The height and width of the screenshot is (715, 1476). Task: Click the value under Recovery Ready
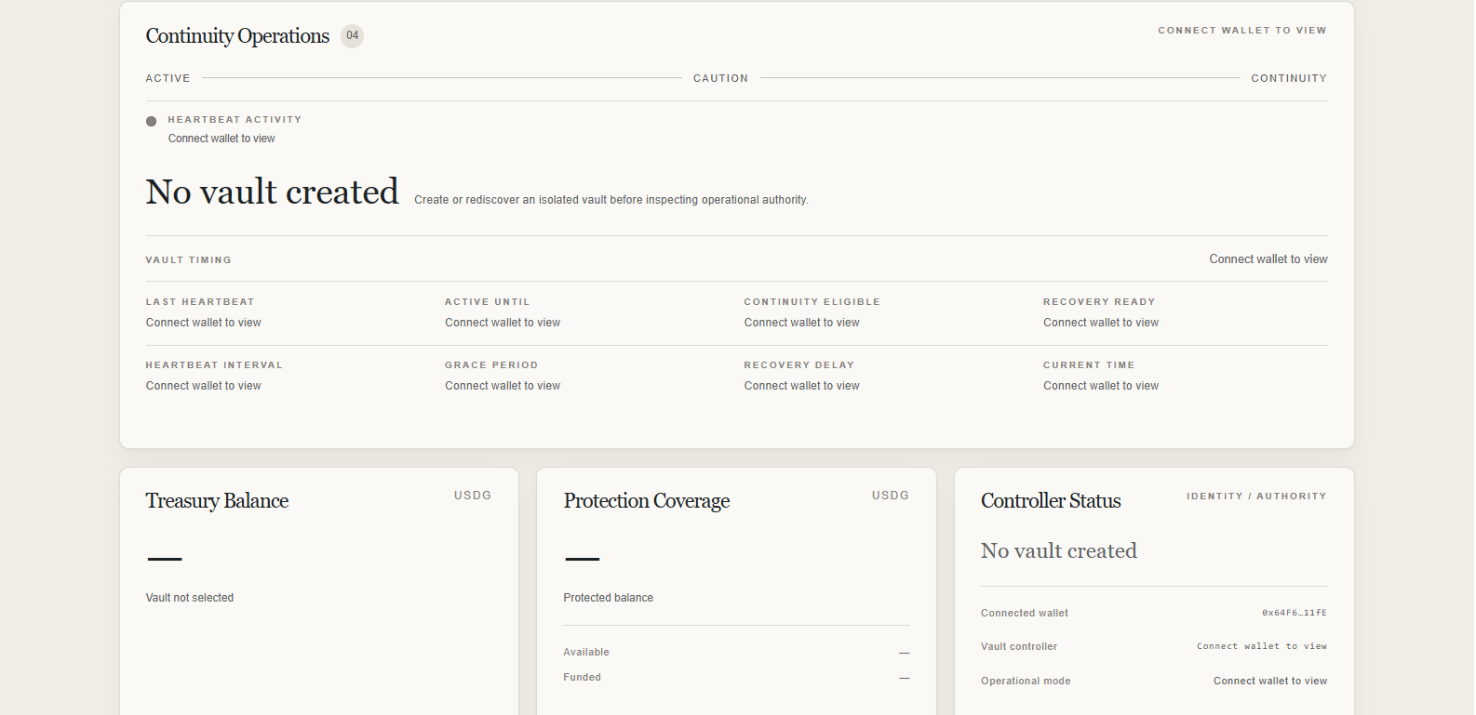(1101, 323)
